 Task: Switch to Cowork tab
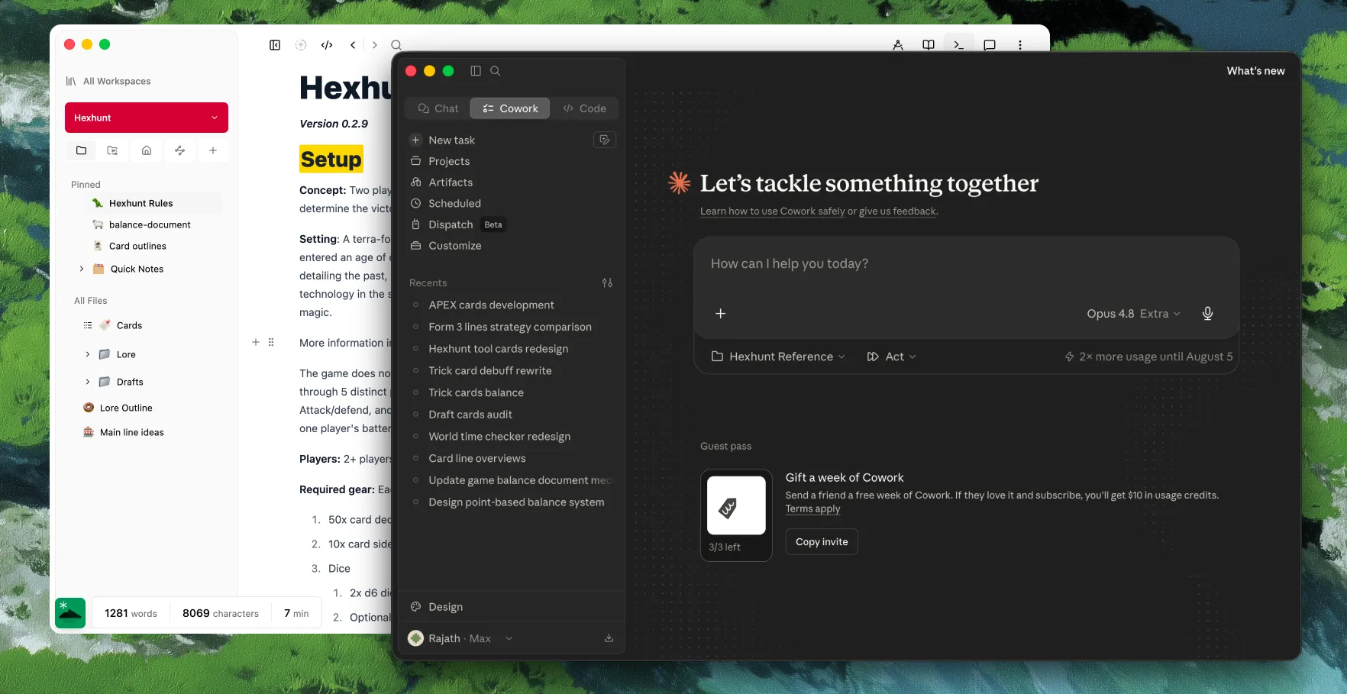(x=510, y=108)
